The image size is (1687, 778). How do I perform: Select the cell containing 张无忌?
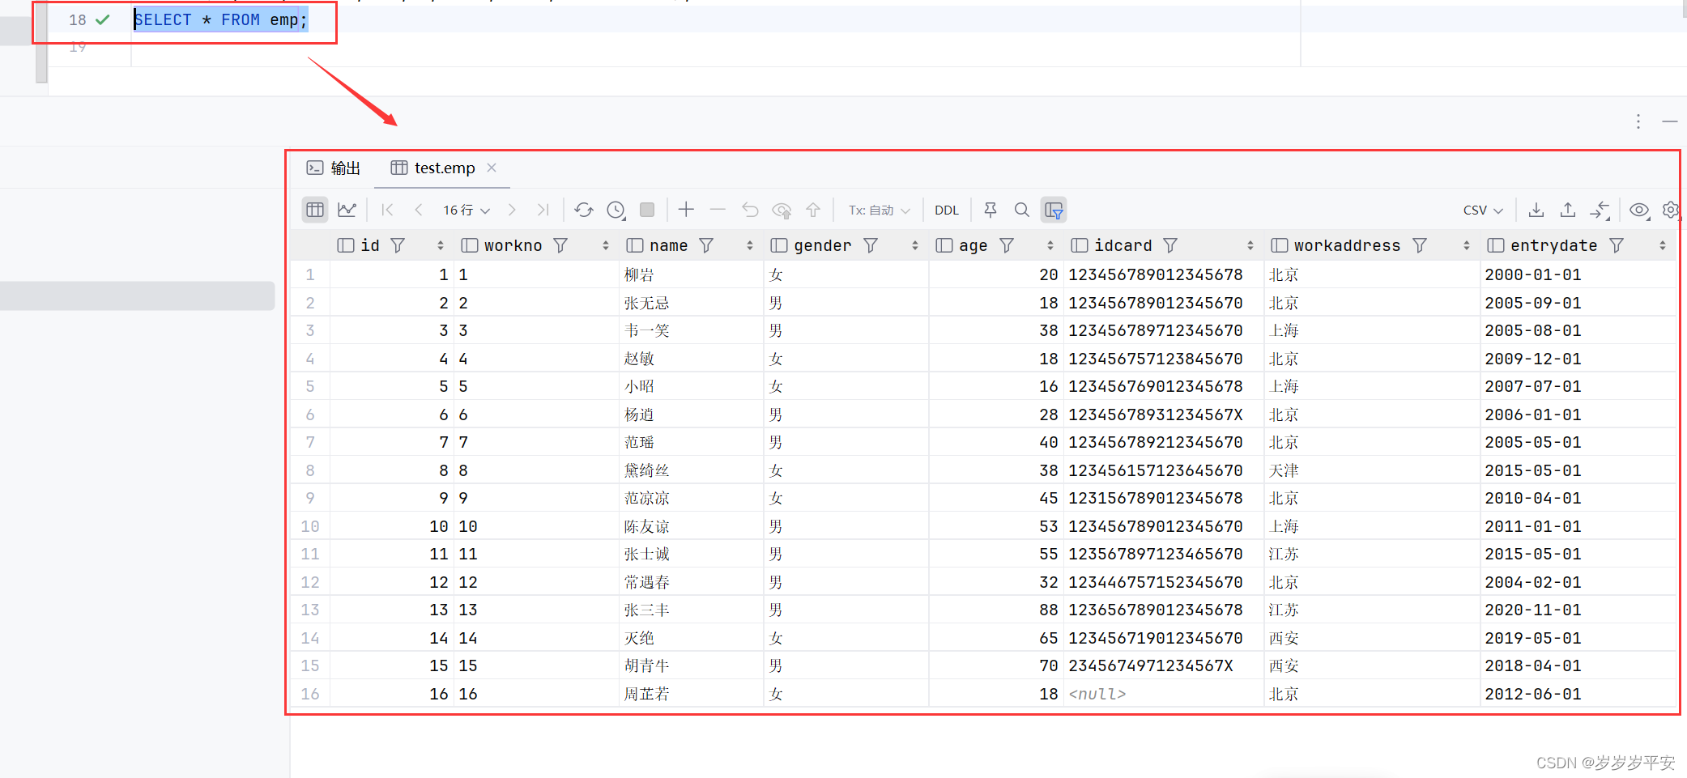click(x=691, y=303)
